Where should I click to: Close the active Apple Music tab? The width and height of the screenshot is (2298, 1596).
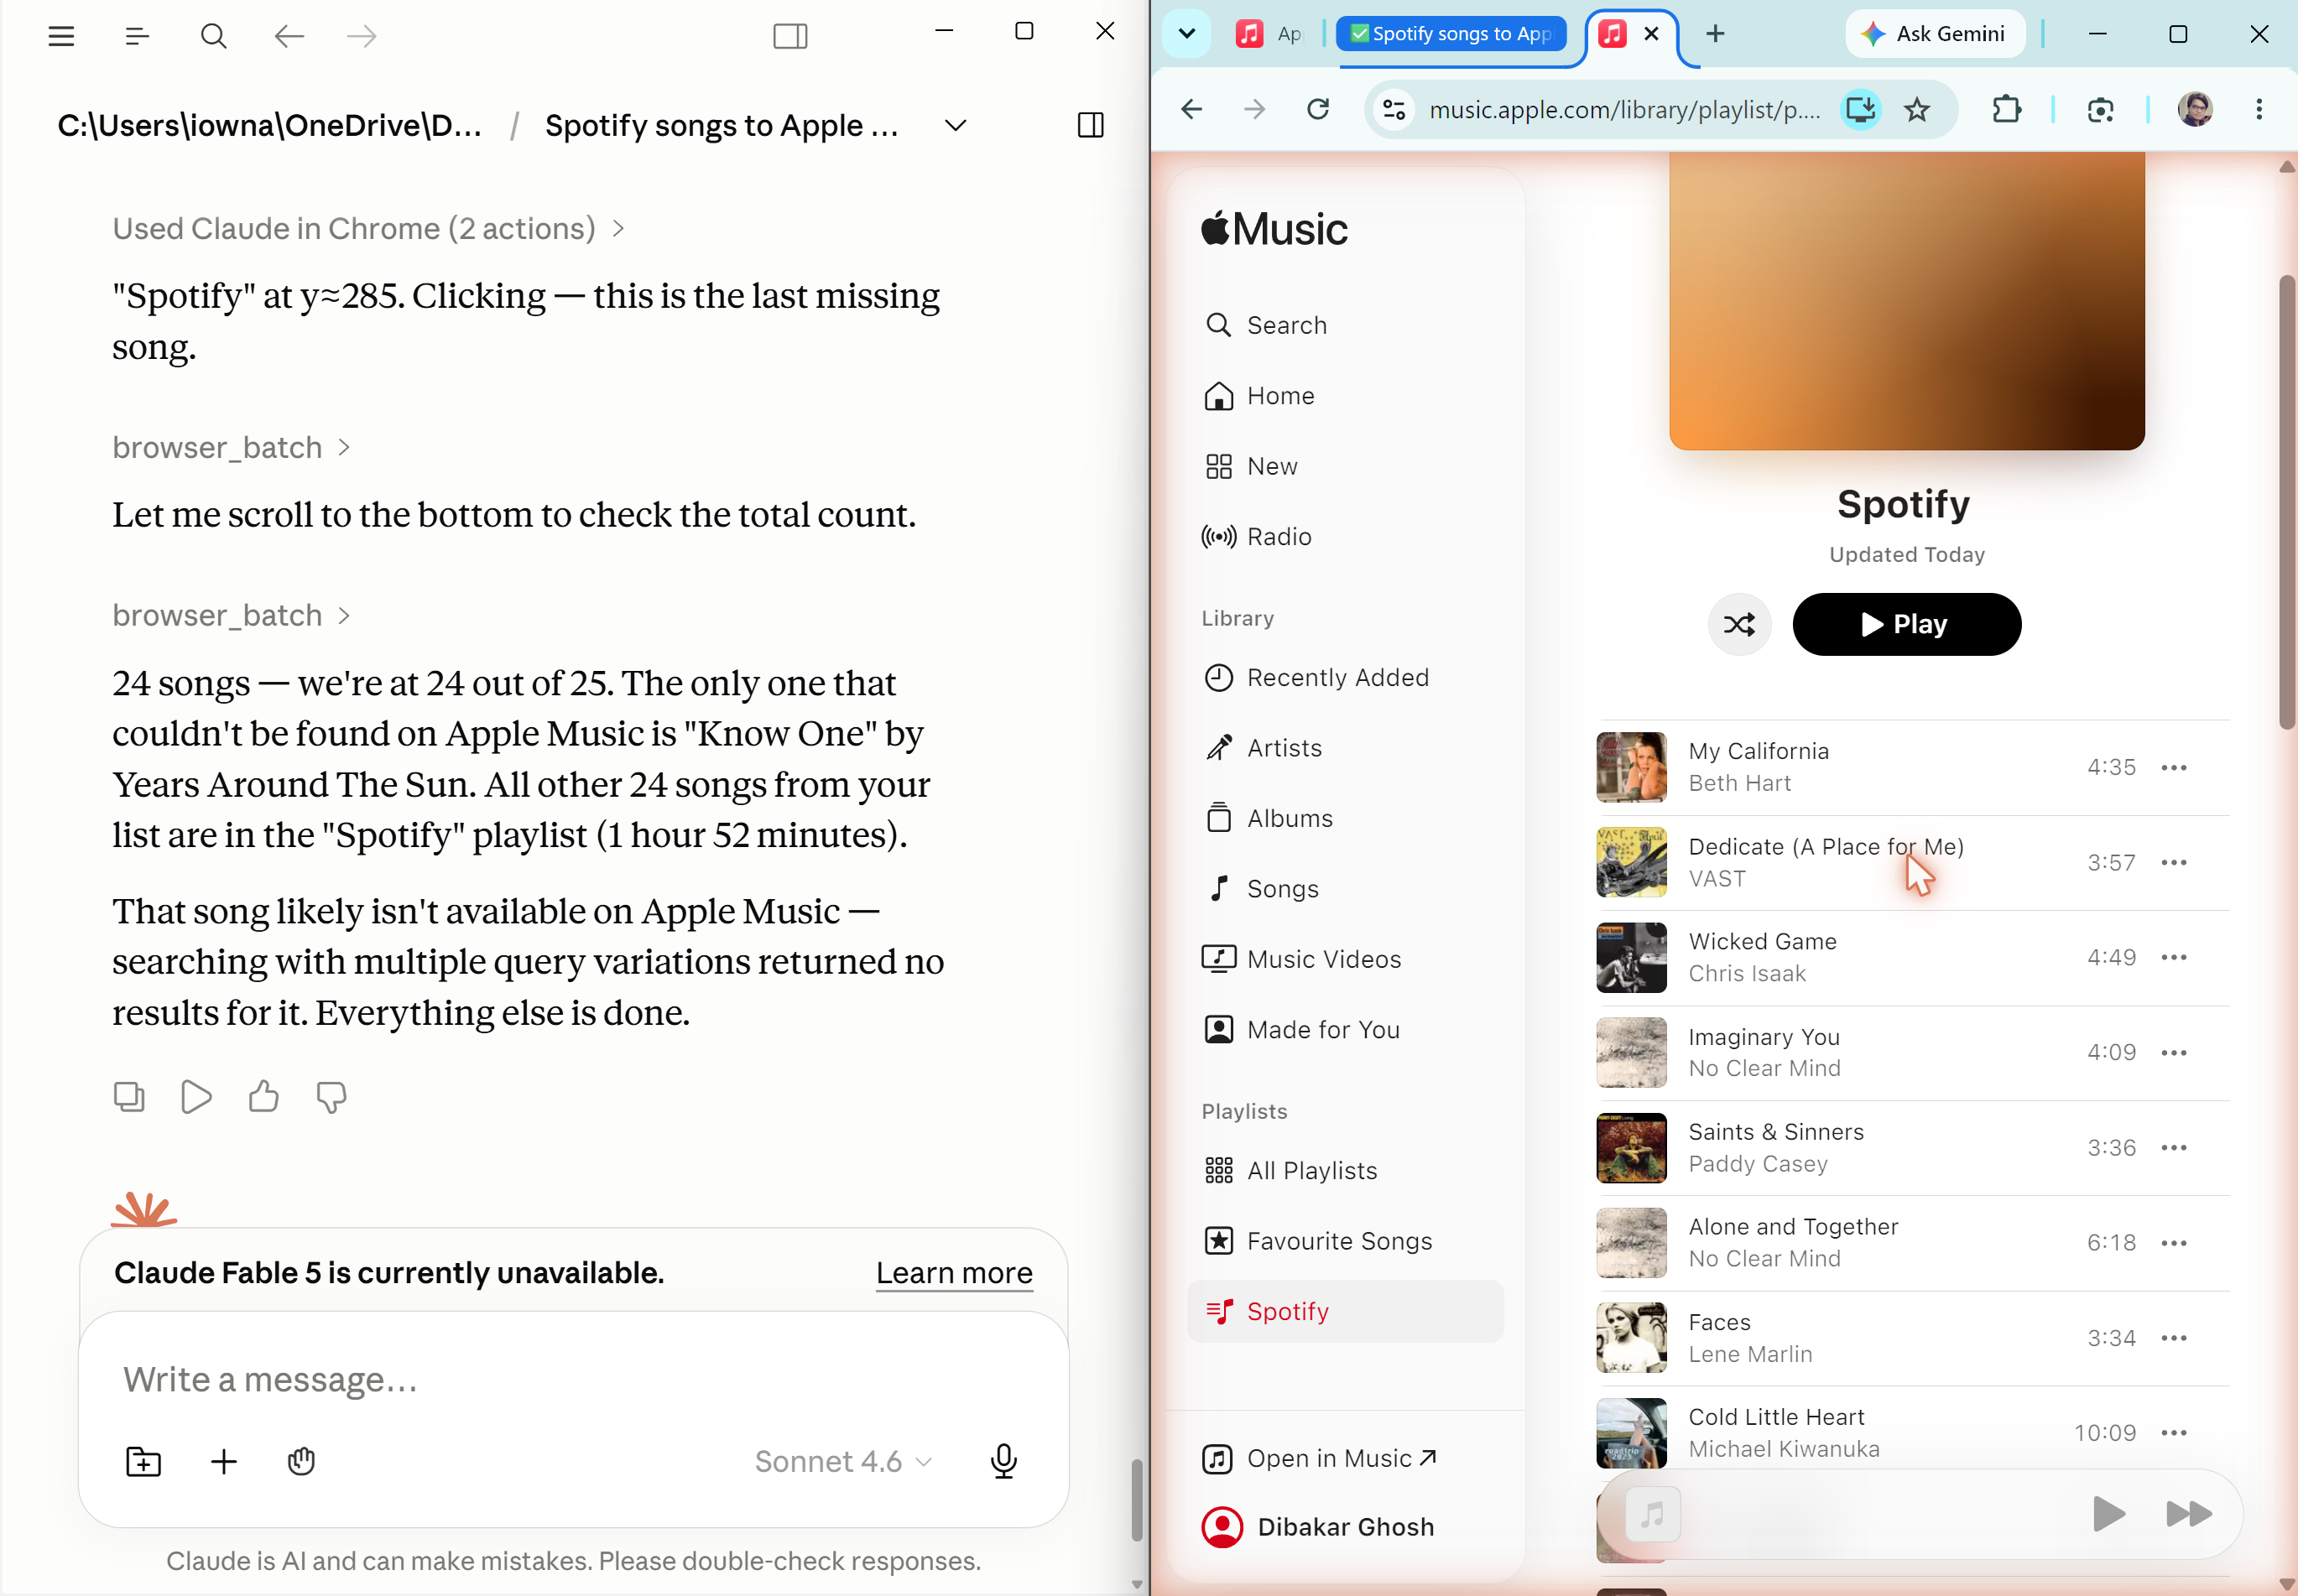click(1652, 34)
